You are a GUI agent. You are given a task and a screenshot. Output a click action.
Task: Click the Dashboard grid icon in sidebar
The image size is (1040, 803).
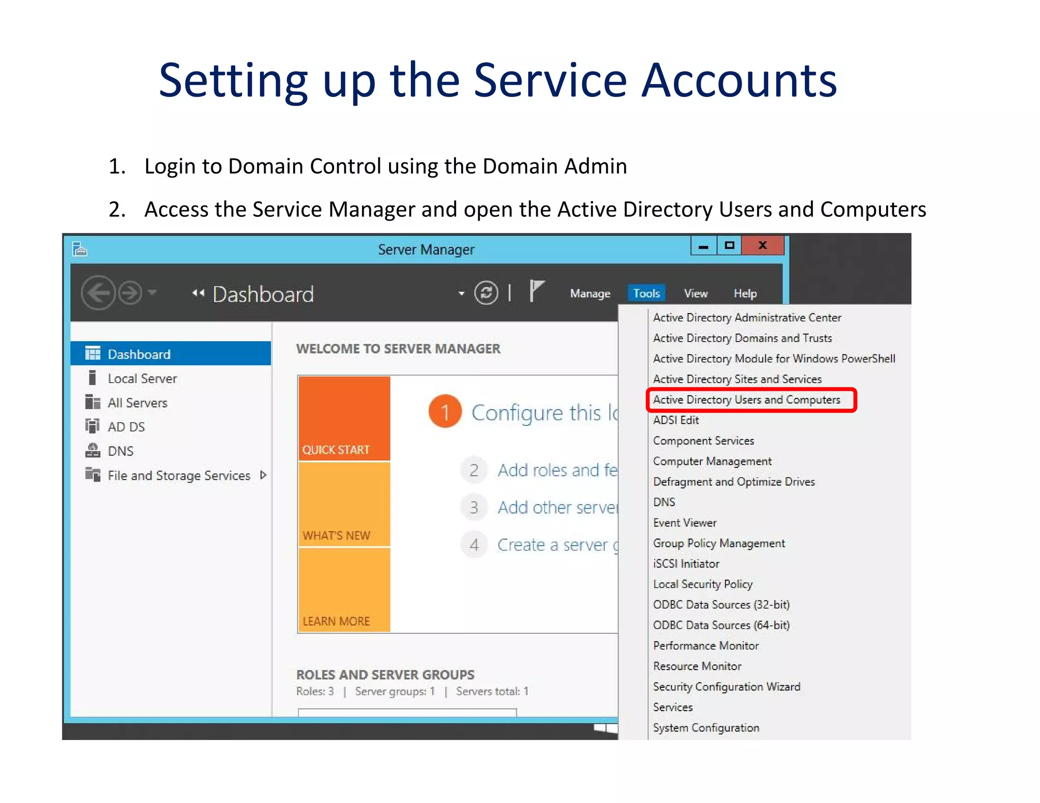[92, 353]
